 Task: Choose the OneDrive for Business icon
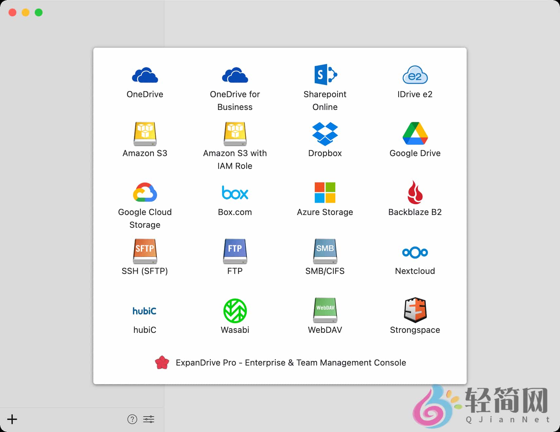[235, 75]
